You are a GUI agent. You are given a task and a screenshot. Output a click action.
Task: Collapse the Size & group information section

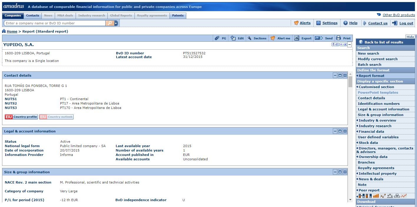[335, 172]
